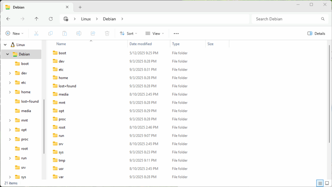Switch to large thumbnails view icon
Image resolution: width=332 pixels, height=187 pixels.
(327, 183)
